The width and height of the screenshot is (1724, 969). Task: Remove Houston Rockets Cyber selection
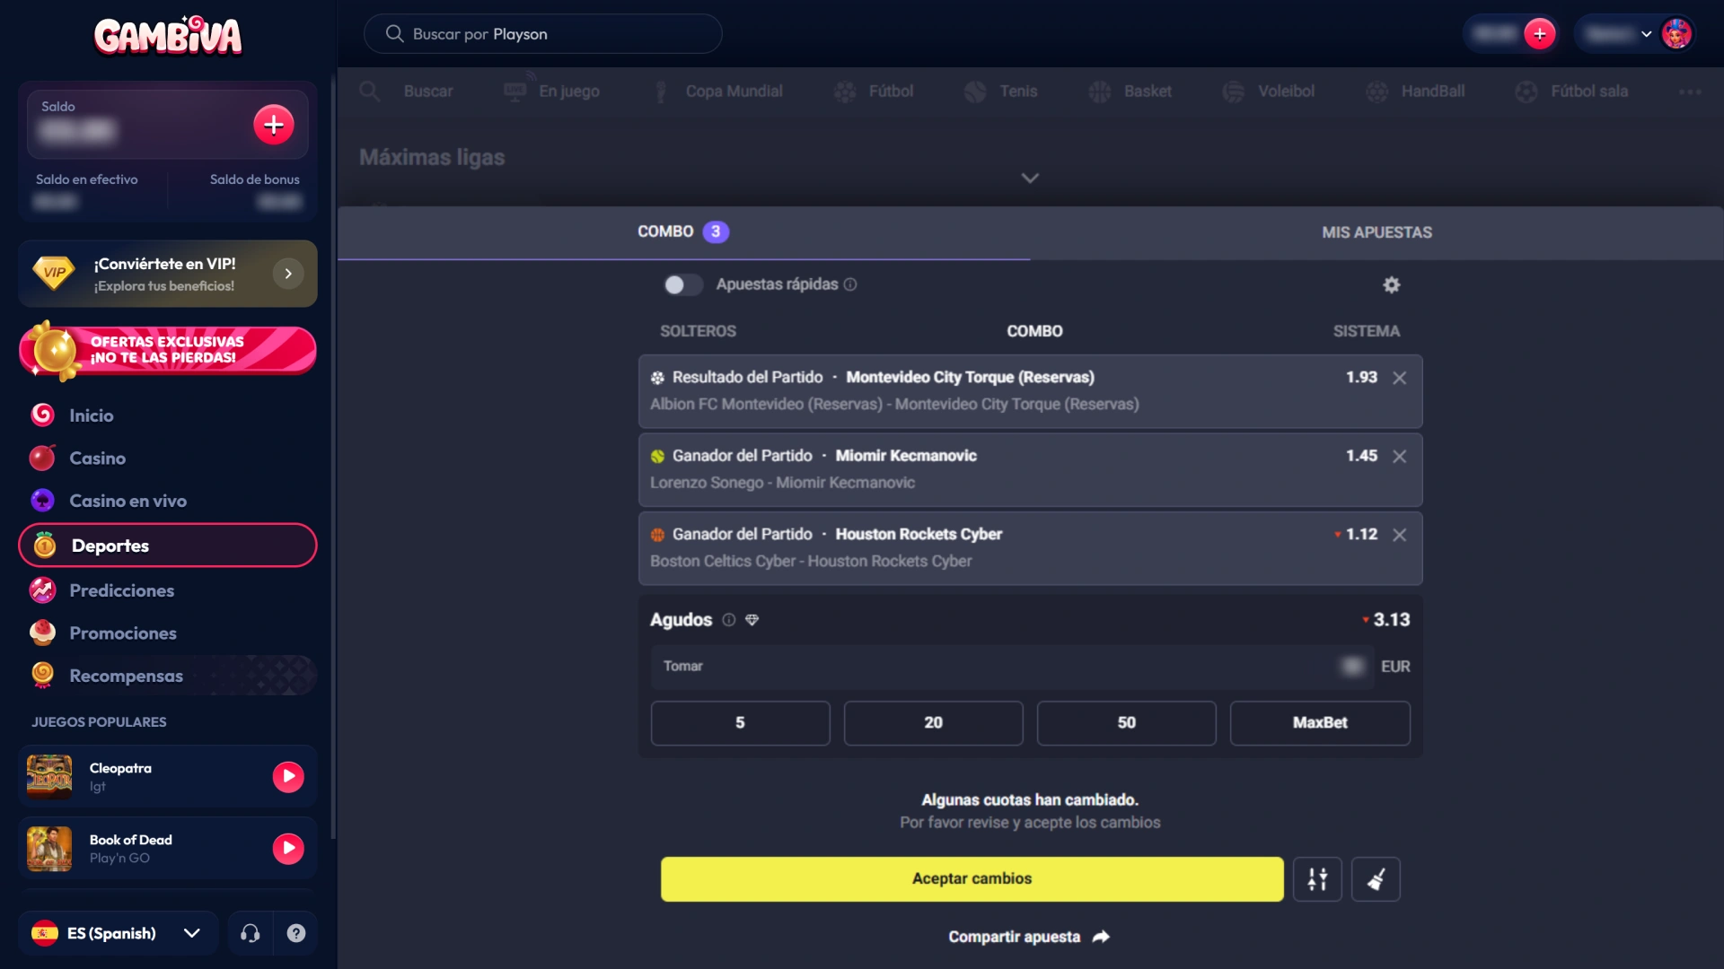coord(1399,535)
